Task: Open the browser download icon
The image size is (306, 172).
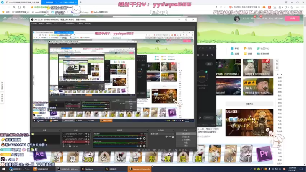Action: pyautogui.click(x=275, y=7)
